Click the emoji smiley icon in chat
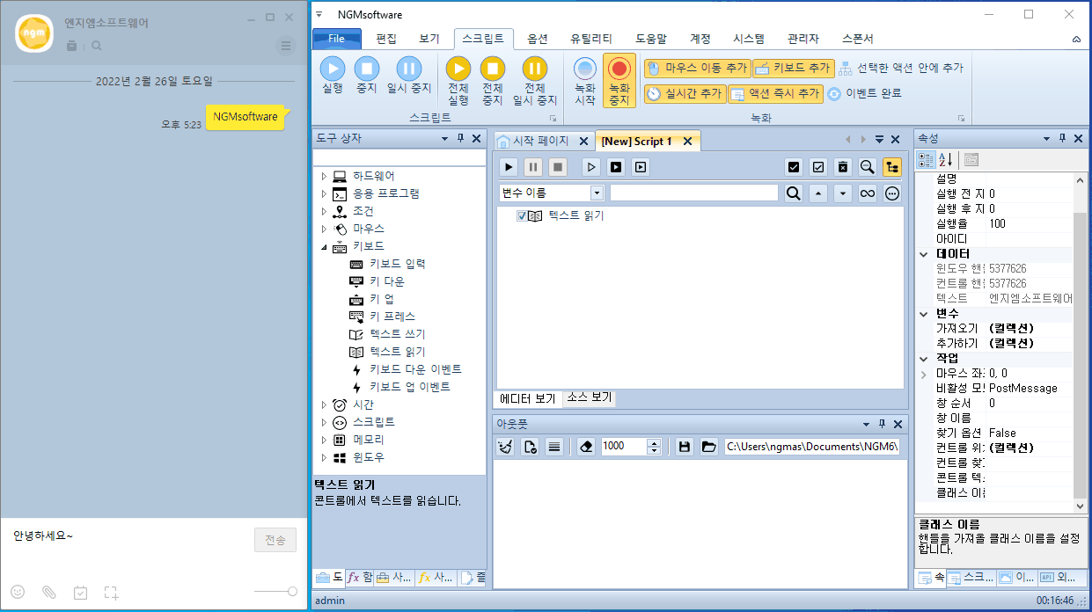This screenshot has height=612, width=1092. 18,592
